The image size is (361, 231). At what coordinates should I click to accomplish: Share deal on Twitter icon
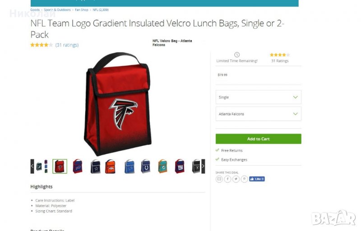tap(236, 179)
